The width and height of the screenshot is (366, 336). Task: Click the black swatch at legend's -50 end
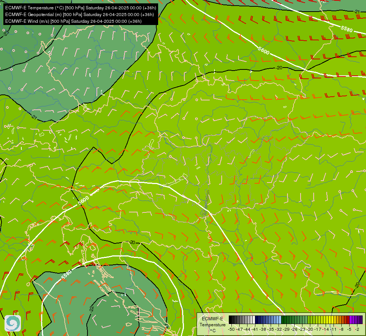coord(230,320)
